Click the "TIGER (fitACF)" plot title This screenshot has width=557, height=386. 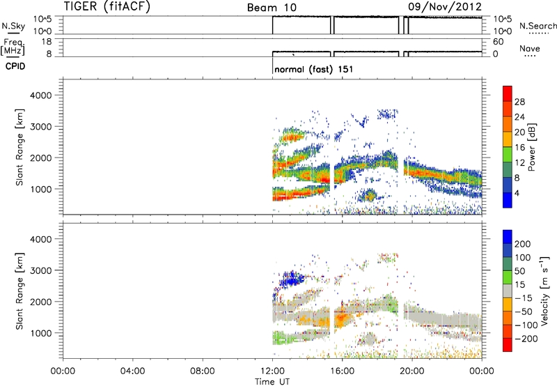pos(107,6)
